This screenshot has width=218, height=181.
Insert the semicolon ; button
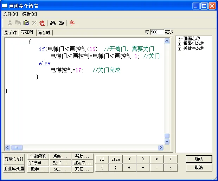(x=171, y=168)
